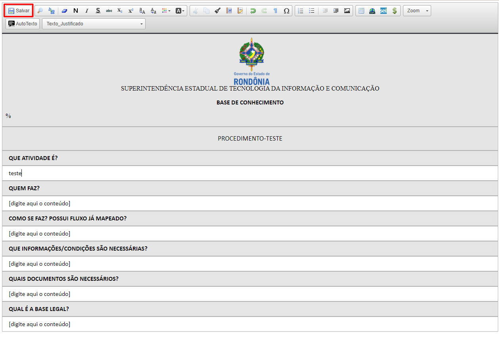Open the find and replace tool

[40, 11]
